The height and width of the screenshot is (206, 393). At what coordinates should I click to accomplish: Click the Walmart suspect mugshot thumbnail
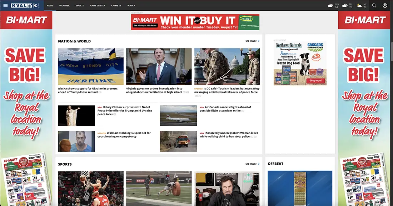pos(76,141)
